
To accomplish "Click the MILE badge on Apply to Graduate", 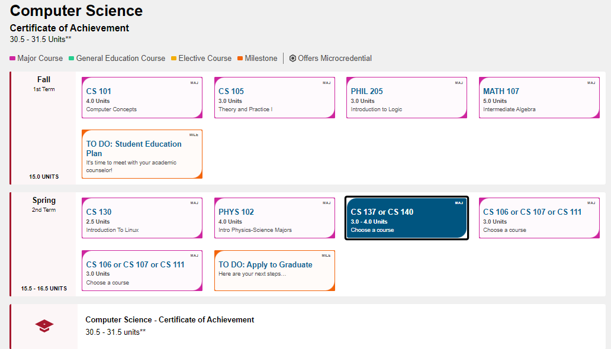I will click(x=326, y=254).
